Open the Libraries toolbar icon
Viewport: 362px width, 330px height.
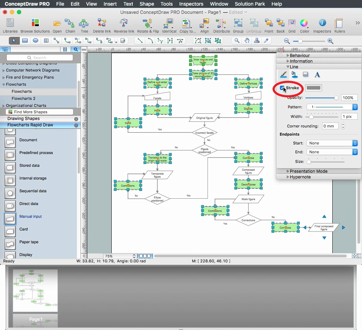10,24
